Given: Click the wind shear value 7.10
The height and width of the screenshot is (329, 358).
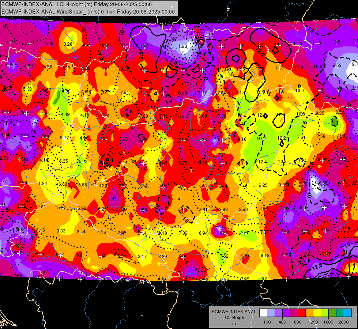Looking at the screenshot, I should 284,208.
